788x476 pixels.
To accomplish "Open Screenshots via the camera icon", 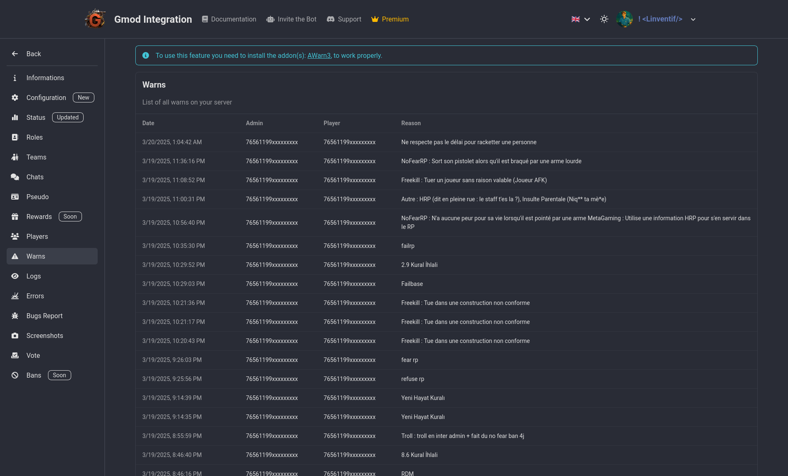I will [x=15, y=336].
